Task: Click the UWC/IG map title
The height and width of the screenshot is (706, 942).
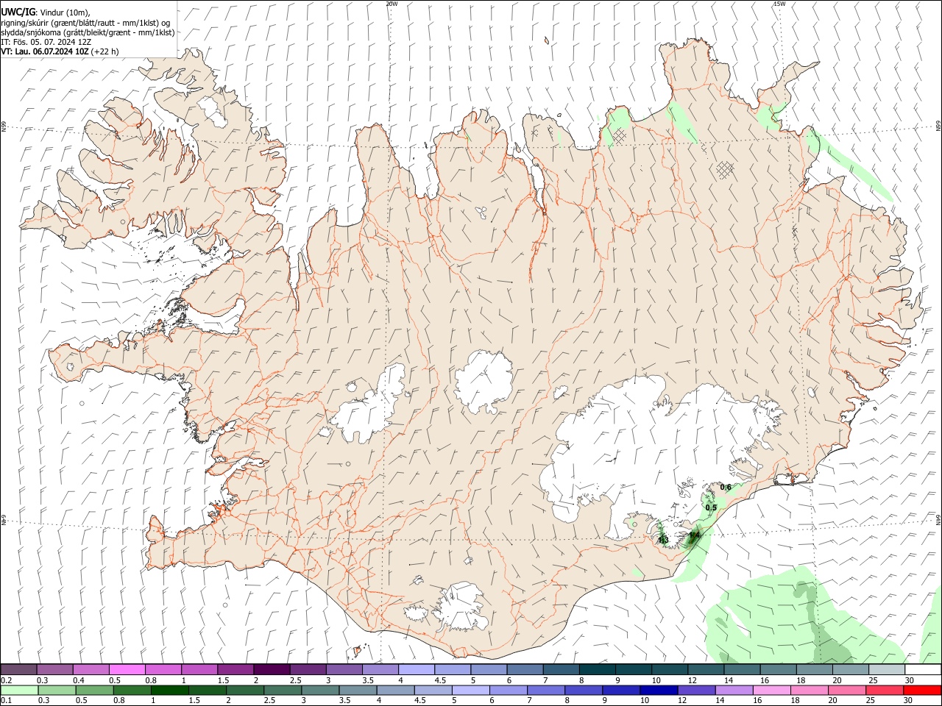Action: pyautogui.click(x=18, y=11)
